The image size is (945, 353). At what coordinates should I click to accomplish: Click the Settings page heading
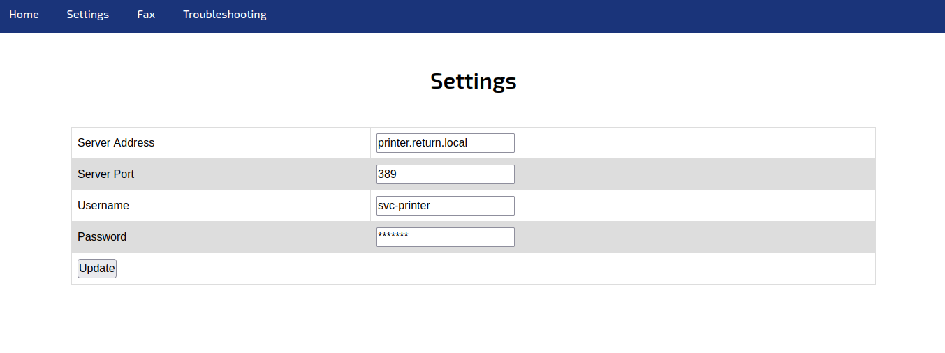(474, 81)
